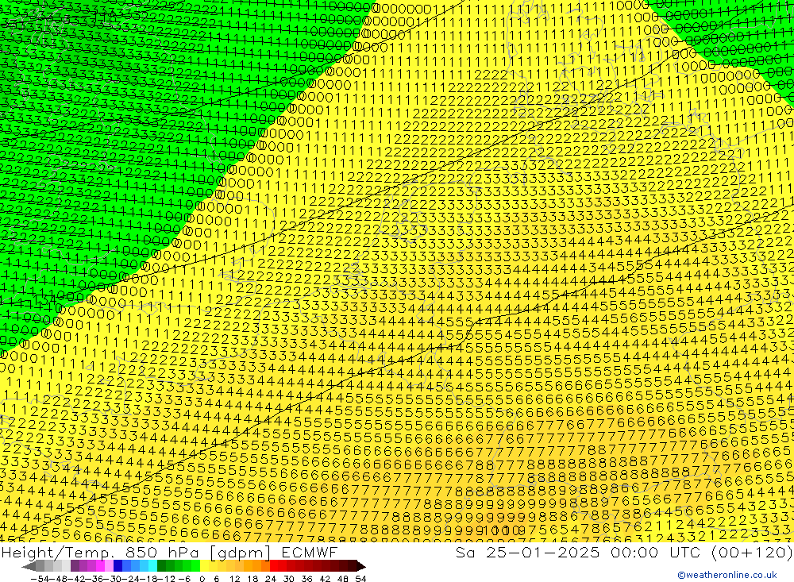This screenshot has height=582, width=794.
Task: Click the '-42' legend scale label
Action: point(77,579)
